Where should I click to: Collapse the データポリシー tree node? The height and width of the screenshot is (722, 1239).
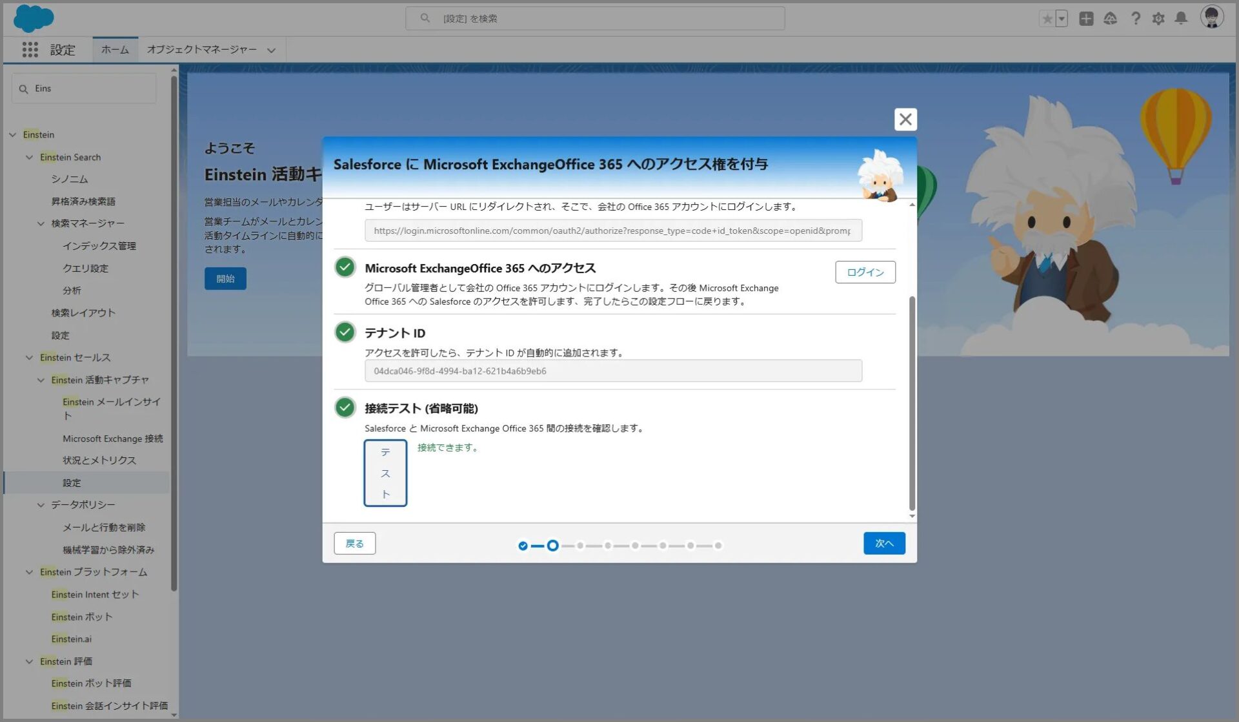[x=41, y=504]
